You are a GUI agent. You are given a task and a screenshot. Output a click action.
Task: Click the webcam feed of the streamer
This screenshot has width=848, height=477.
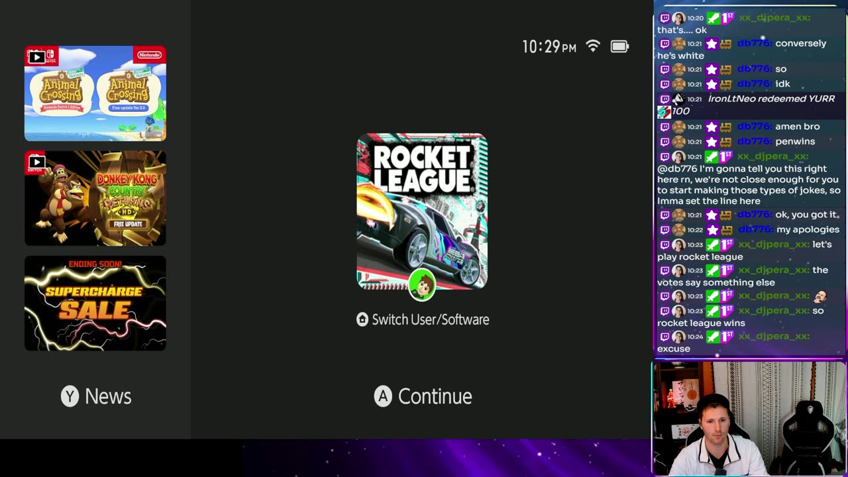click(749, 419)
